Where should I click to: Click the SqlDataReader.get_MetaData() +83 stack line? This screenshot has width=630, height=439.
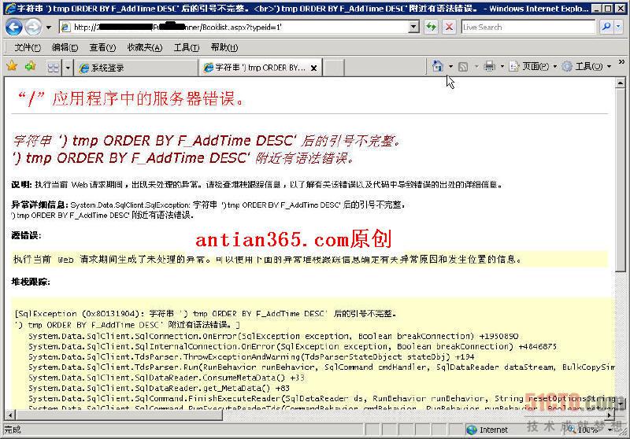(x=159, y=388)
